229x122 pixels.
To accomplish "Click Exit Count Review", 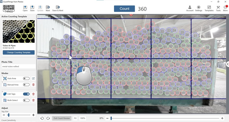I will 62,118.
